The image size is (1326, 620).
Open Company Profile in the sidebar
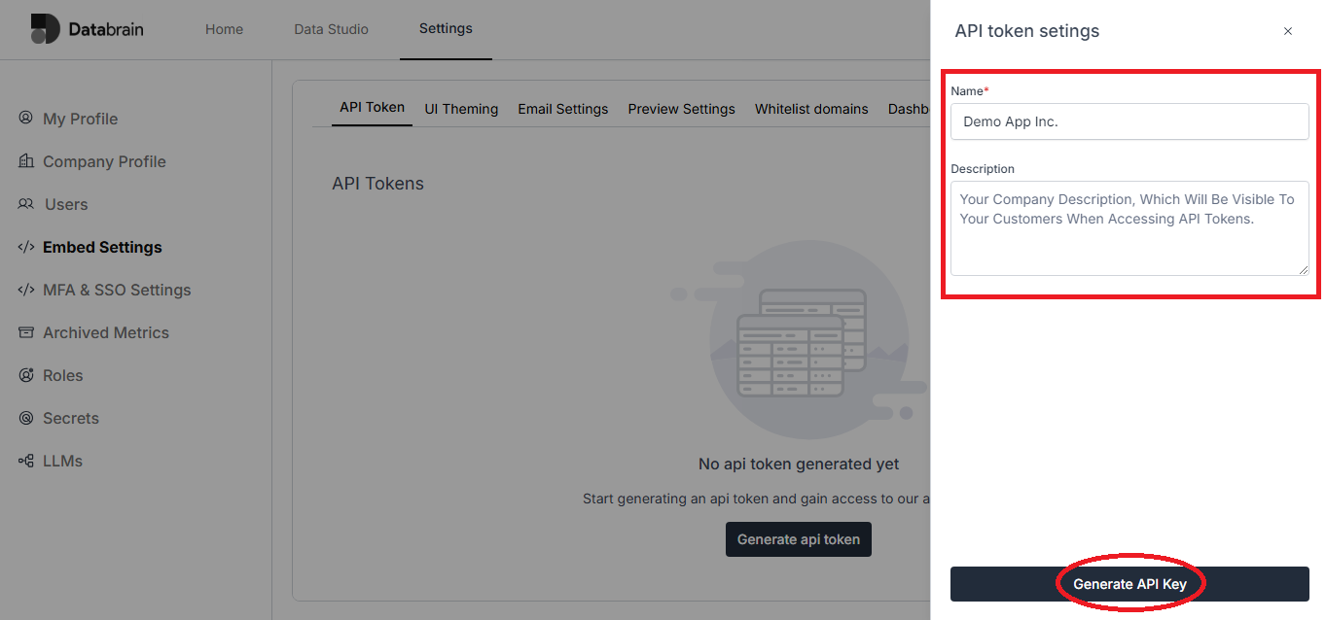click(x=104, y=161)
